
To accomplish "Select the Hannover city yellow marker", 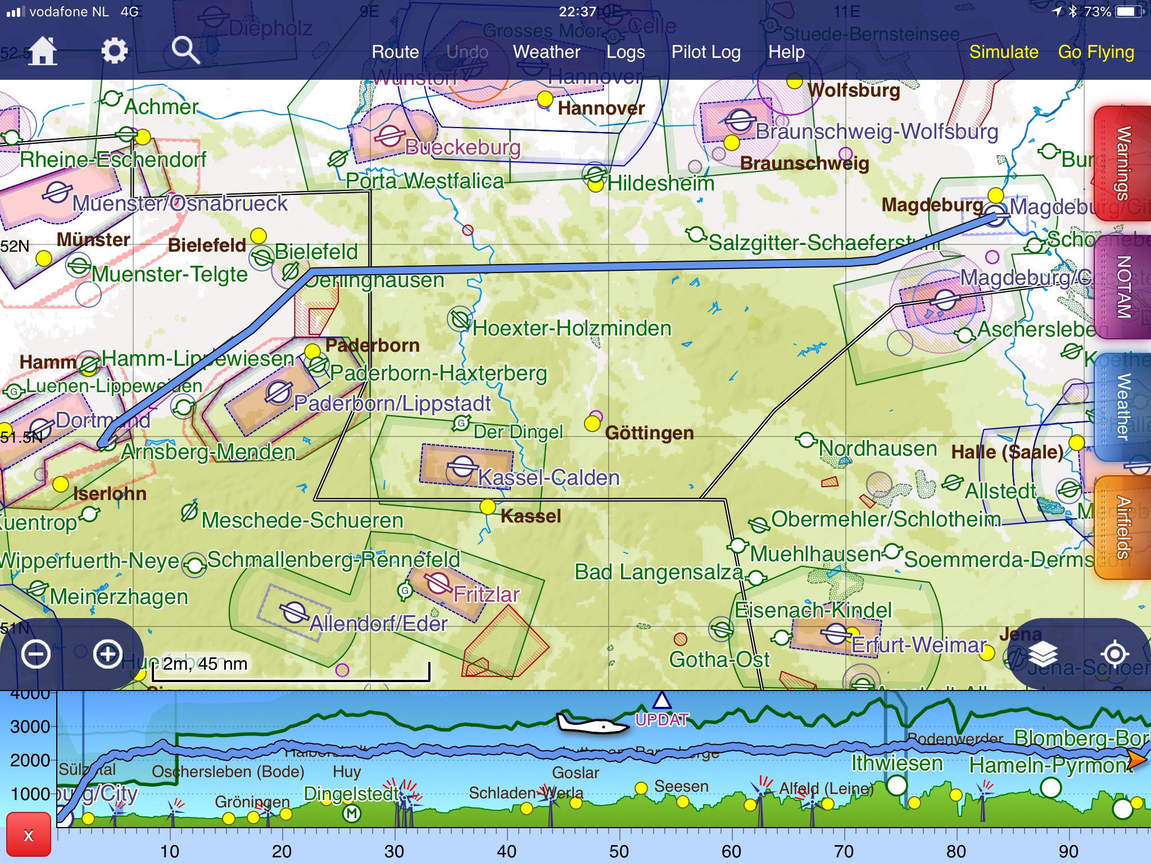I will [x=545, y=99].
